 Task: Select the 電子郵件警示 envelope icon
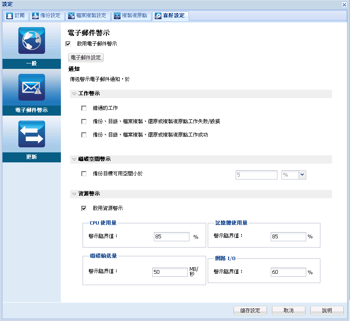click(x=32, y=87)
